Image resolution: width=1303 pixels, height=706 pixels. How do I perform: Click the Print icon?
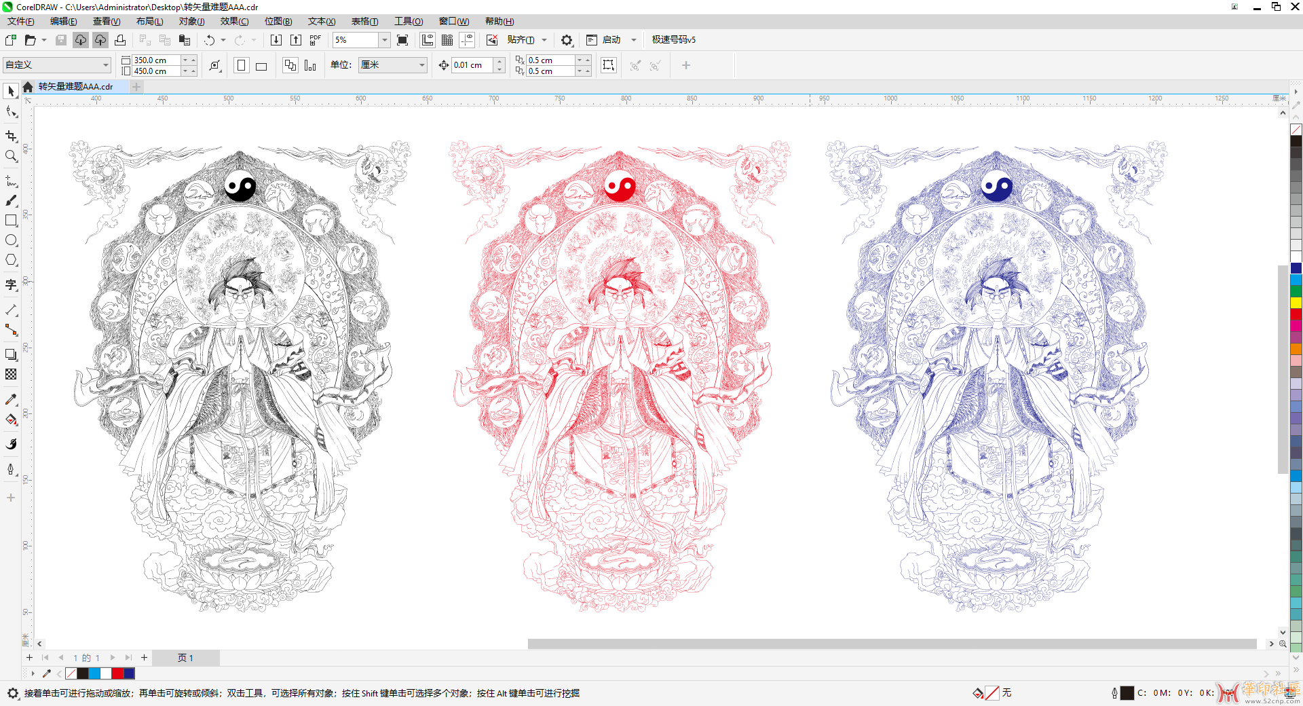pyautogui.click(x=120, y=40)
